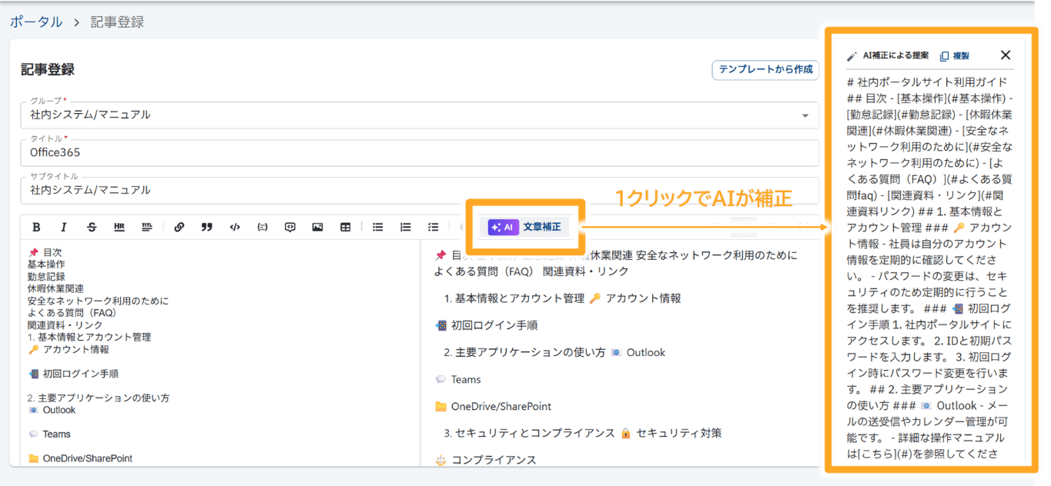Insert a code block
The width and height of the screenshot is (1051, 486).
[234, 226]
